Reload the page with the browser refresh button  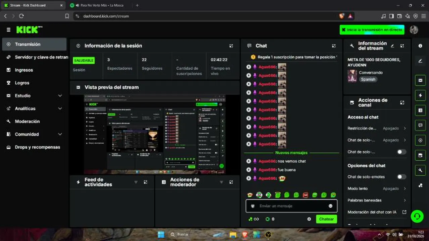21,16
